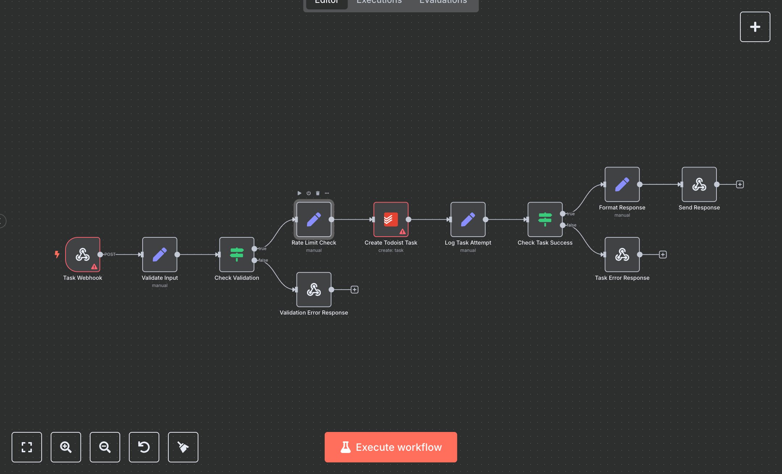Screen dimensions: 782x474
Task: Tidy up the canvas with the broom icon
Action: 183,447
